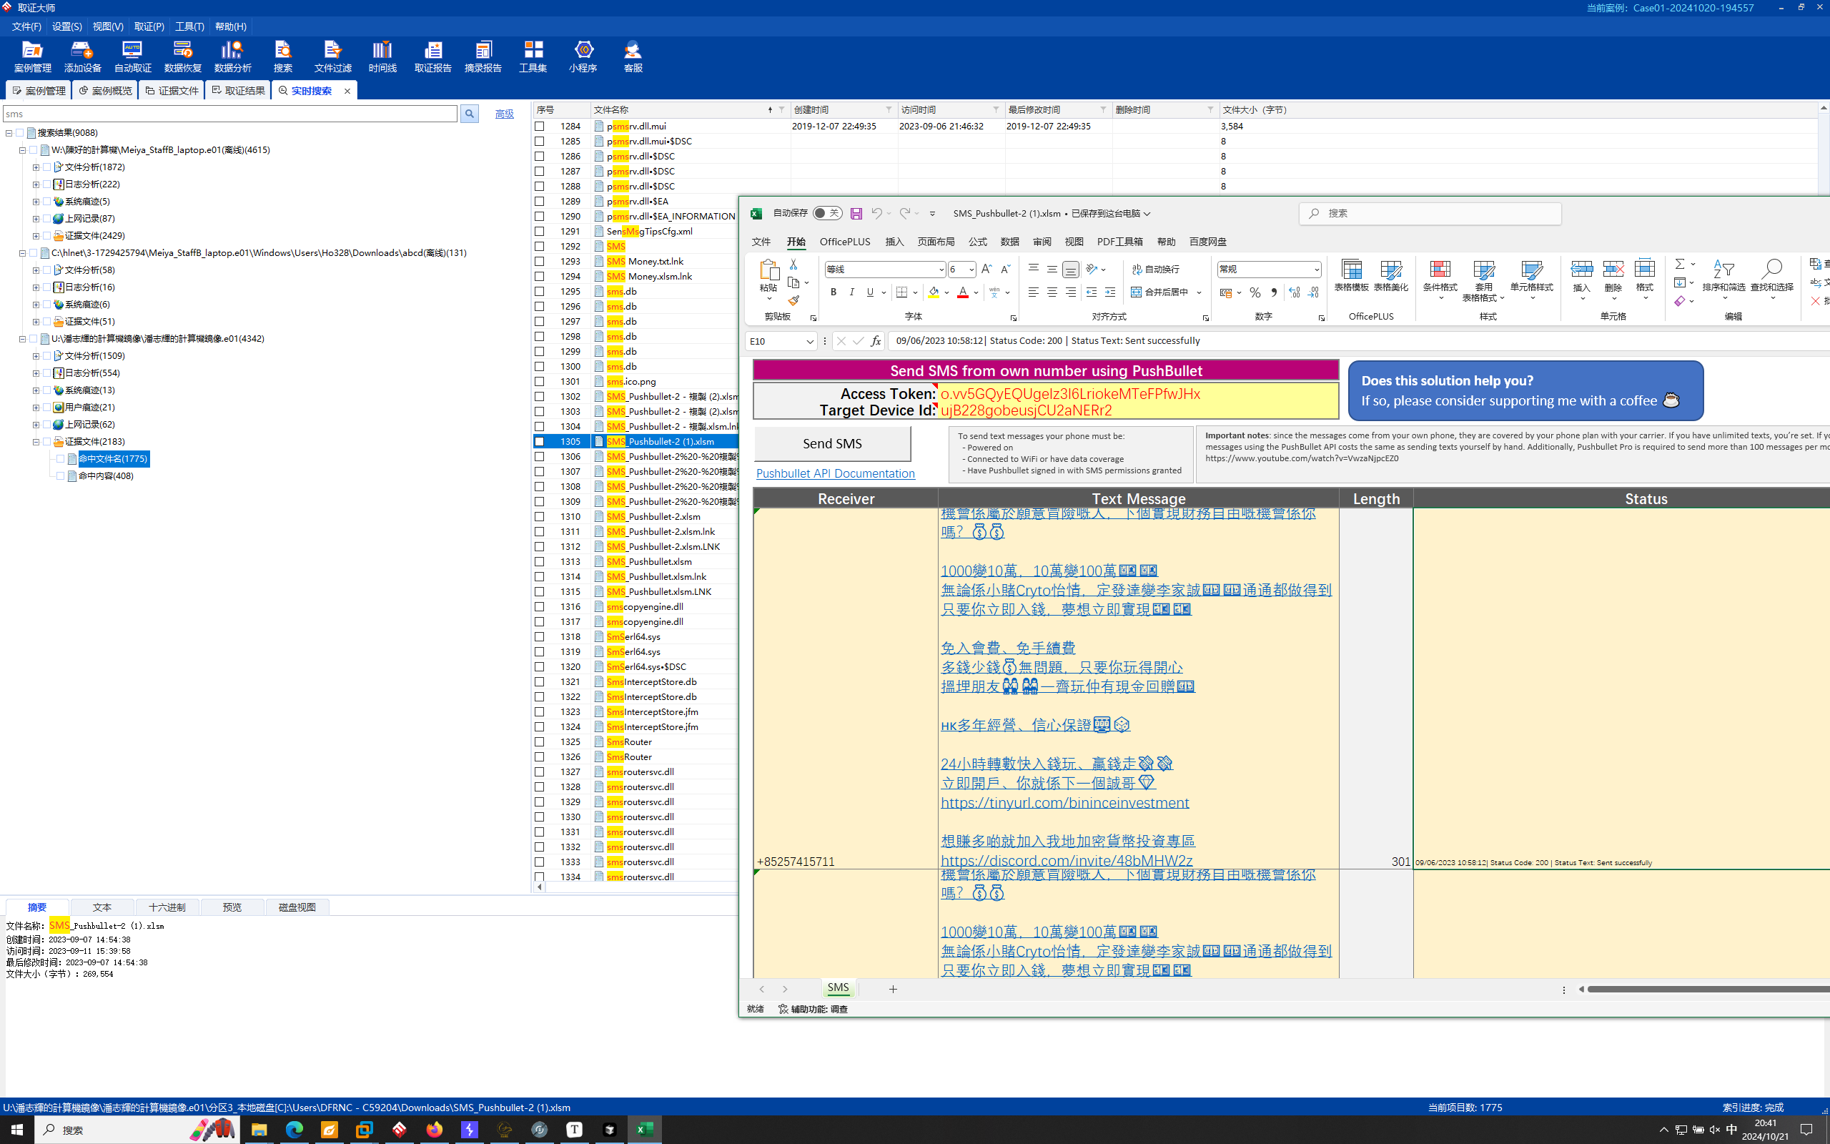Tick the 用户痕迹(21) checkbox
The image size is (1830, 1144).
tap(47, 407)
